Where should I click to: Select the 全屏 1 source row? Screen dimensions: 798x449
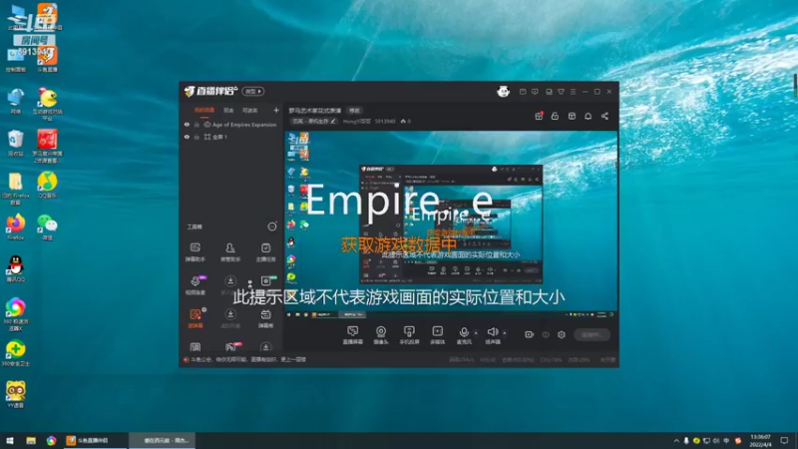coord(230,137)
